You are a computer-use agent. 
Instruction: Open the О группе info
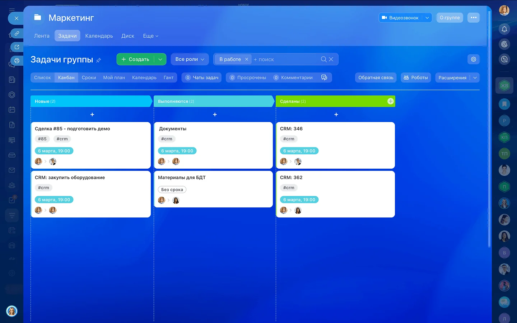click(450, 18)
